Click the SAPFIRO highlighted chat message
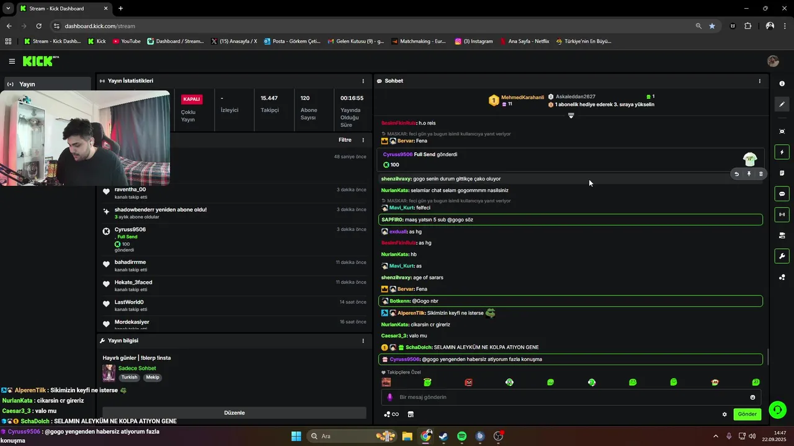The height and width of the screenshot is (446, 794). click(570, 220)
